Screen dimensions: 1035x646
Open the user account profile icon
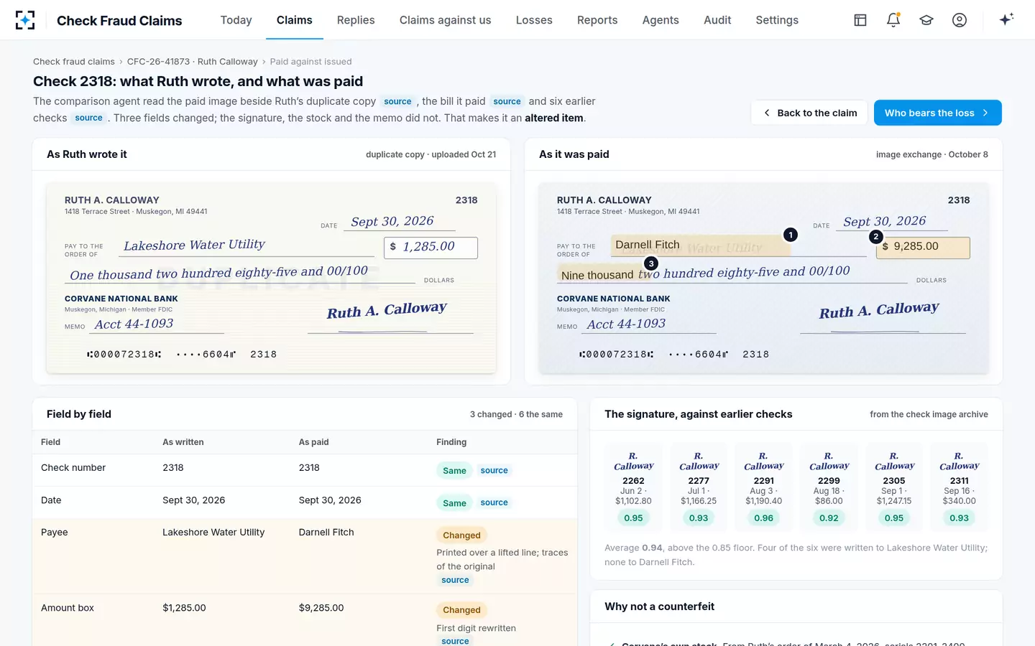(x=960, y=20)
